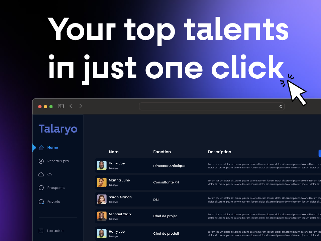Image resolution: width=321 pixels, height=241 pixels.
Task: Click the description text in Michael Clark's row
Action: (264, 216)
